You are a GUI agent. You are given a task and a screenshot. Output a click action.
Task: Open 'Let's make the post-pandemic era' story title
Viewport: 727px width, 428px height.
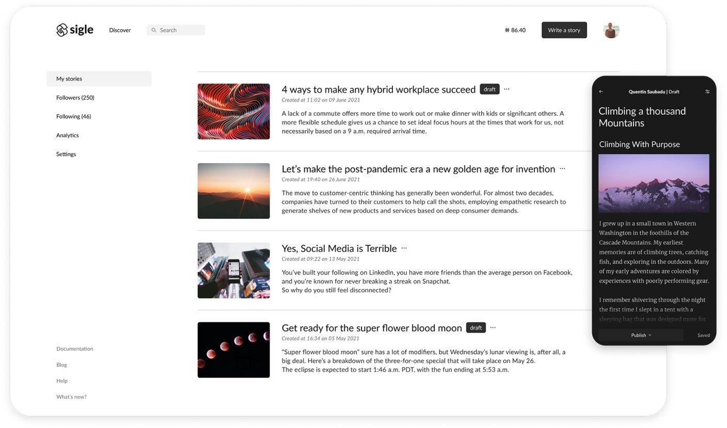[418, 169]
